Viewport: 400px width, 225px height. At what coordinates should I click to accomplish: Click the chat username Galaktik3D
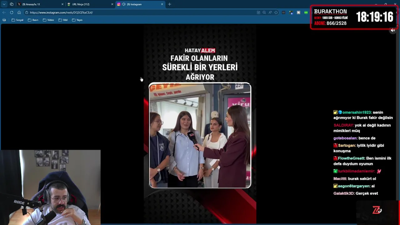click(x=344, y=193)
